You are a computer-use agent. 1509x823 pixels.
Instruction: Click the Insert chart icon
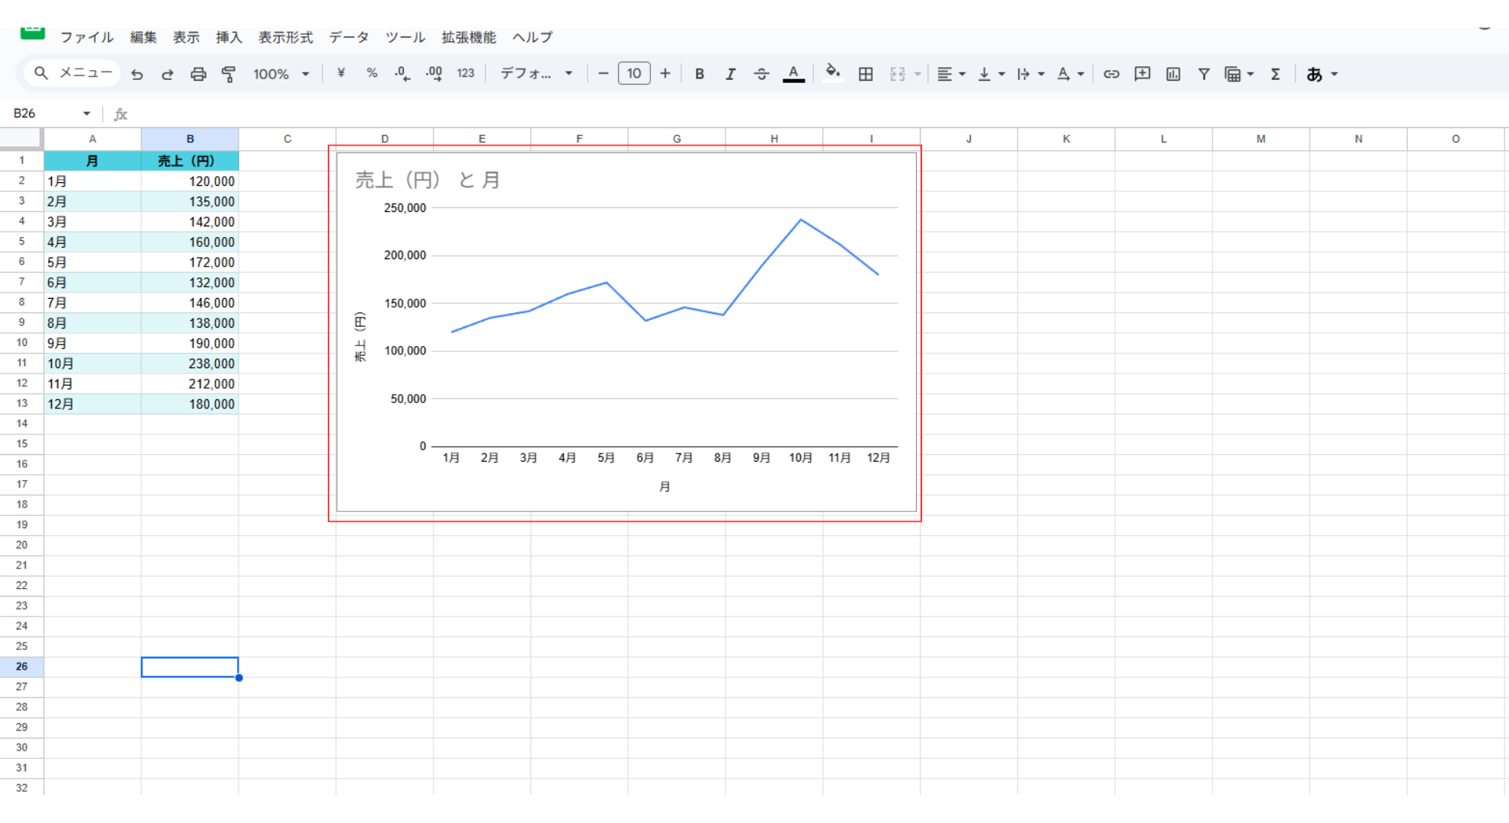[1173, 74]
